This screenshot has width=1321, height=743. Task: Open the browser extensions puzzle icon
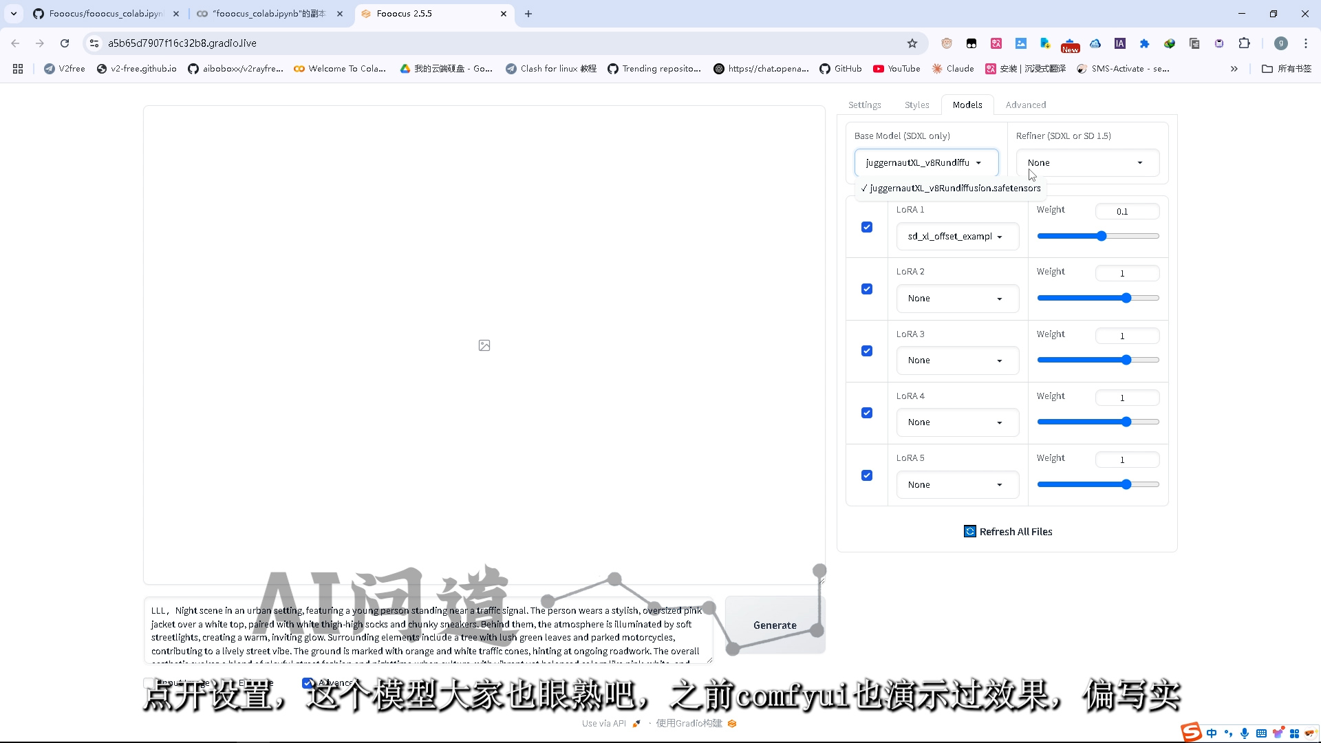pos(1244,43)
